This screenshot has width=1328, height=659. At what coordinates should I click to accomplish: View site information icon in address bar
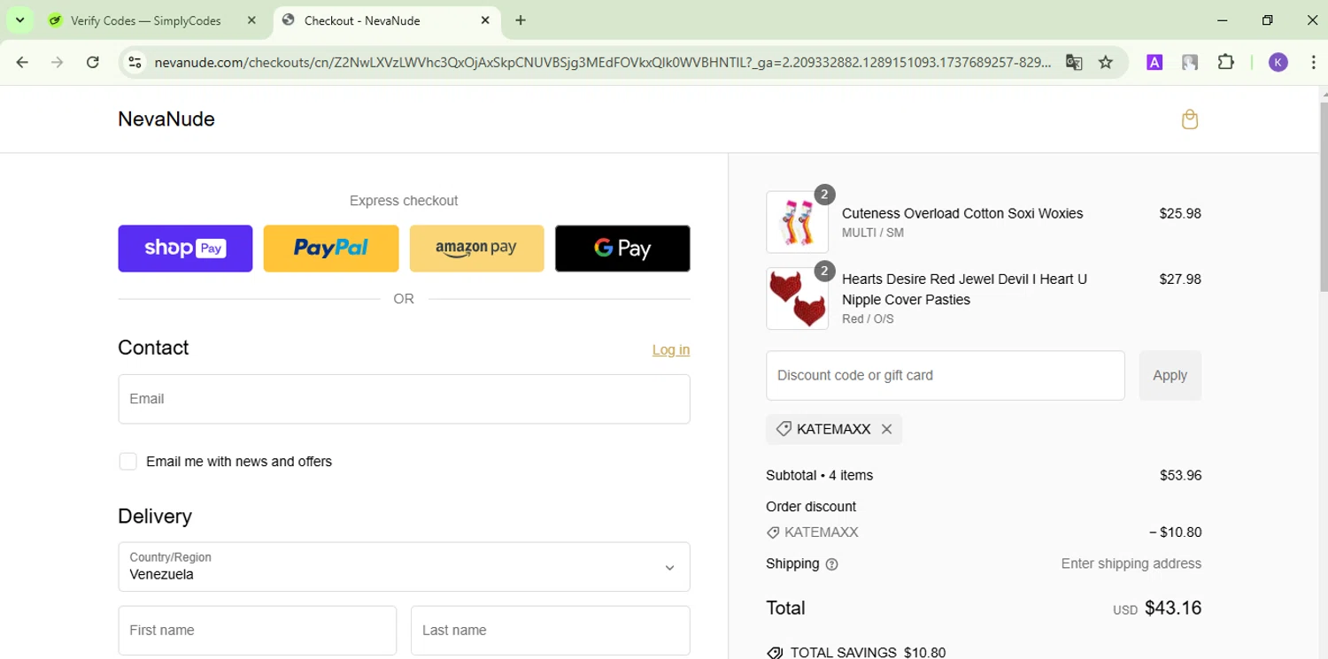pos(135,62)
